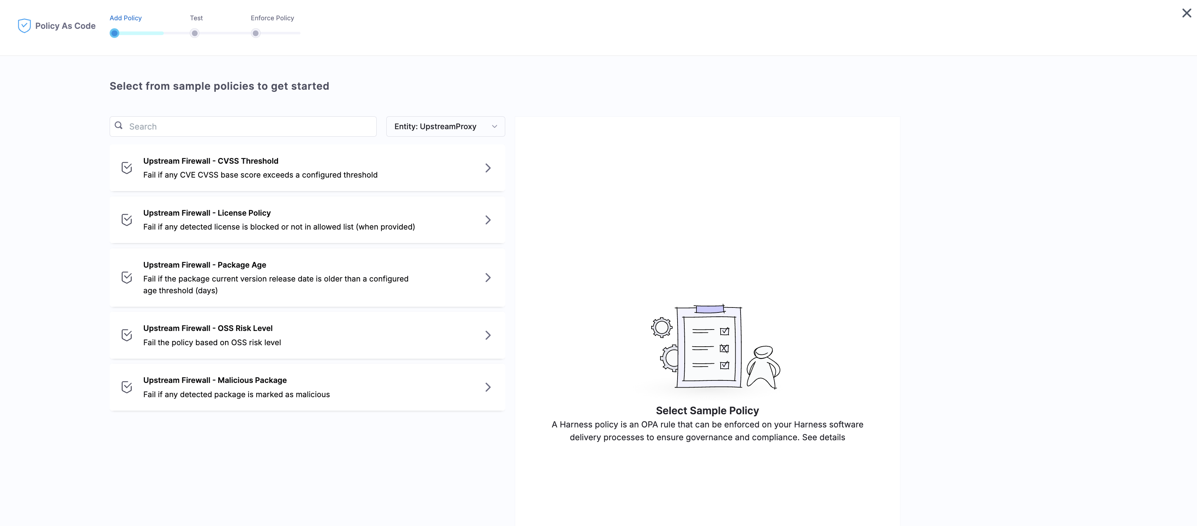Open the Entity: UpstreamProxy dropdown
This screenshot has height=526, width=1197.
(x=445, y=126)
